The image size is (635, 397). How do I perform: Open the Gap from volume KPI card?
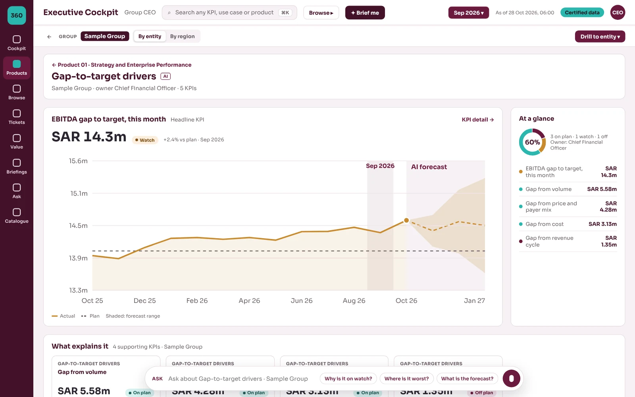point(106,376)
